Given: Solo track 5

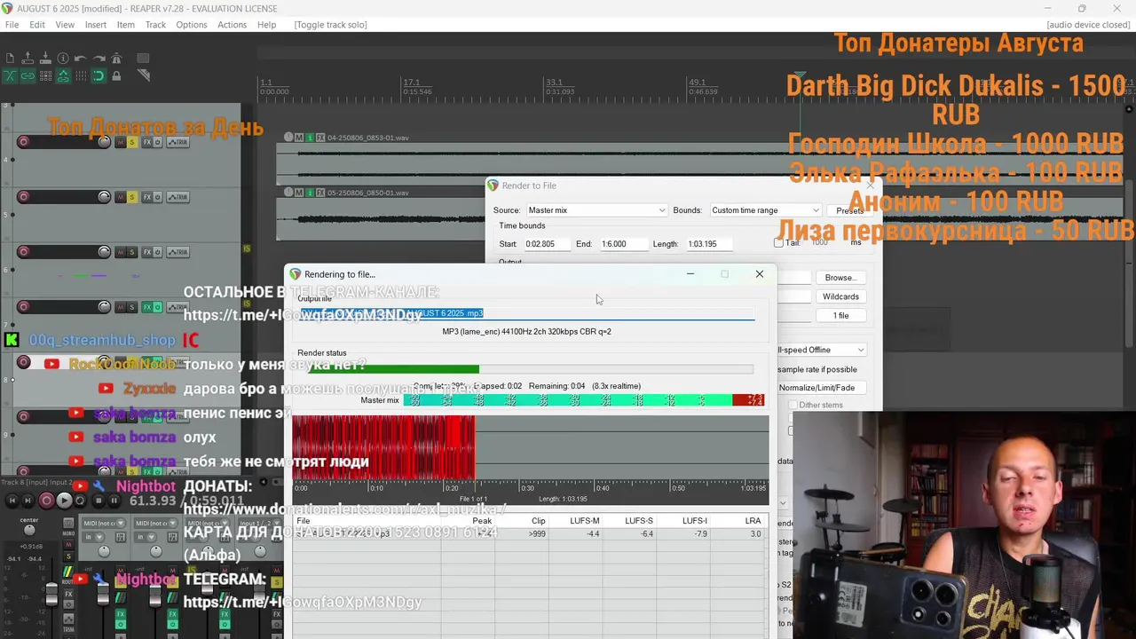Looking at the screenshot, I should [x=132, y=197].
